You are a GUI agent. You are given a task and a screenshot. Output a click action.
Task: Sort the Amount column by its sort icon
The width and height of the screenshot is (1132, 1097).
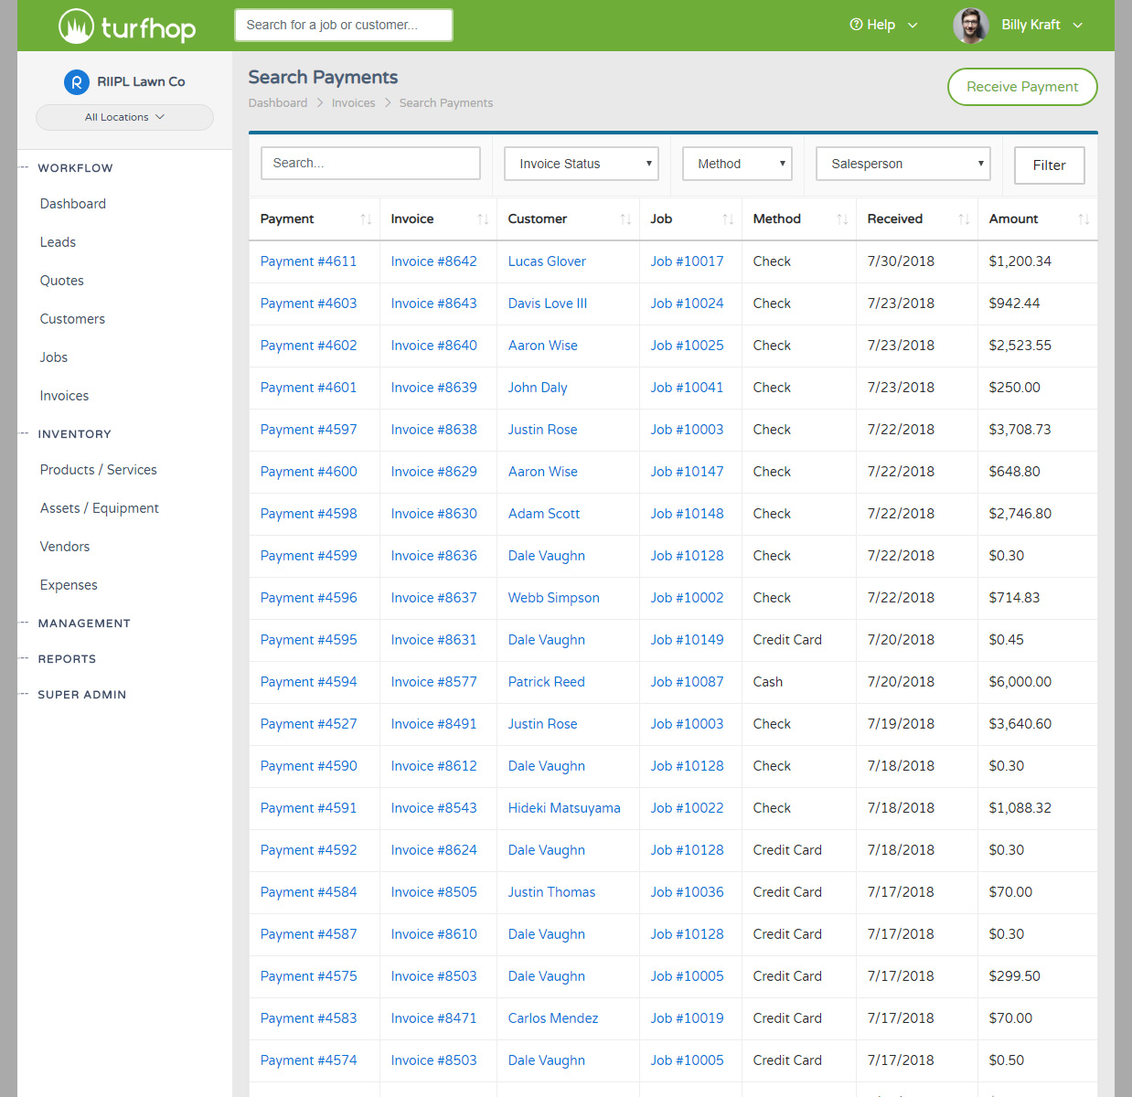tap(1084, 219)
